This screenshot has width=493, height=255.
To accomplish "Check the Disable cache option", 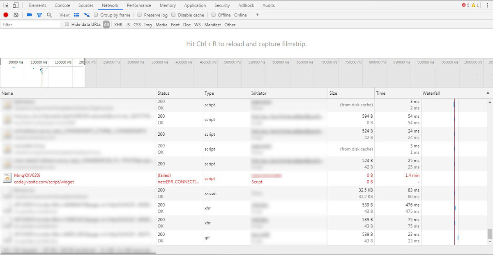I will coord(173,15).
